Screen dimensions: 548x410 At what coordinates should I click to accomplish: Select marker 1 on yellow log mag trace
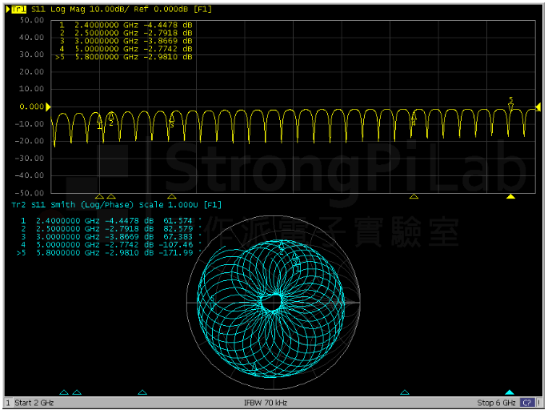(x=100, y=121)
